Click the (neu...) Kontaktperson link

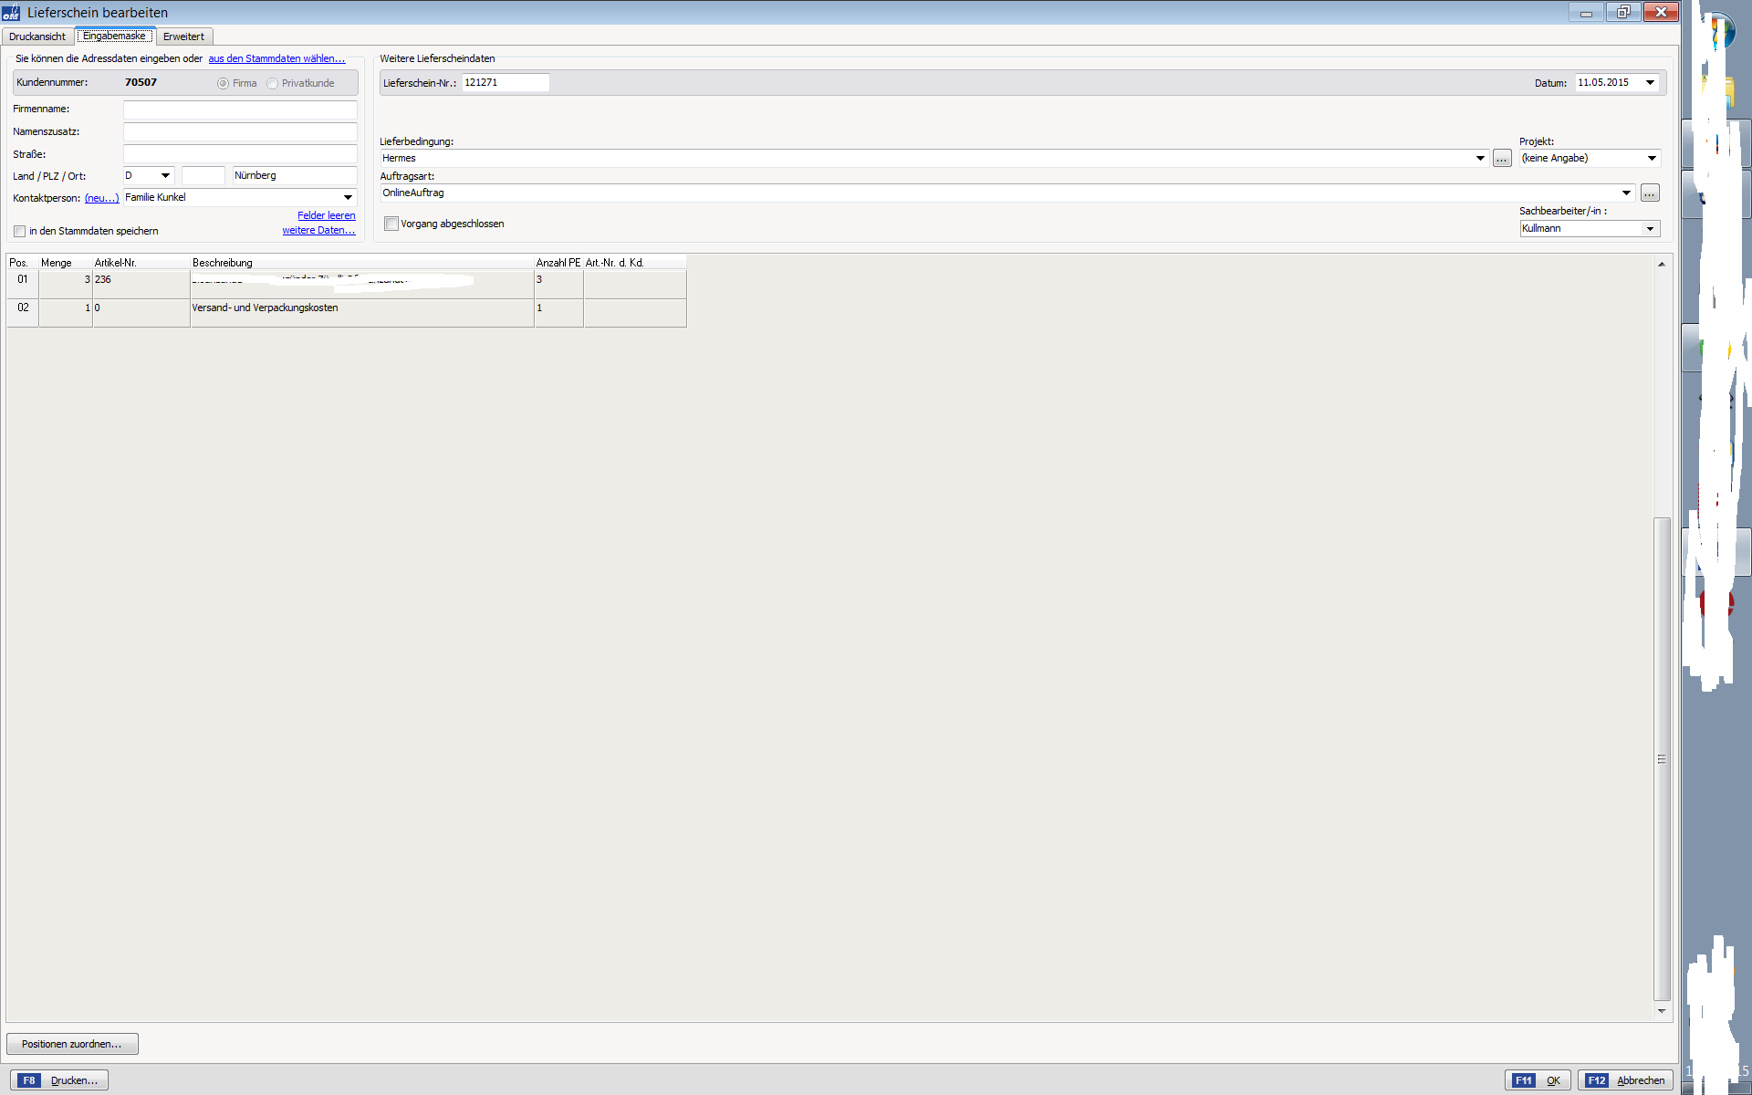point(101,198)
